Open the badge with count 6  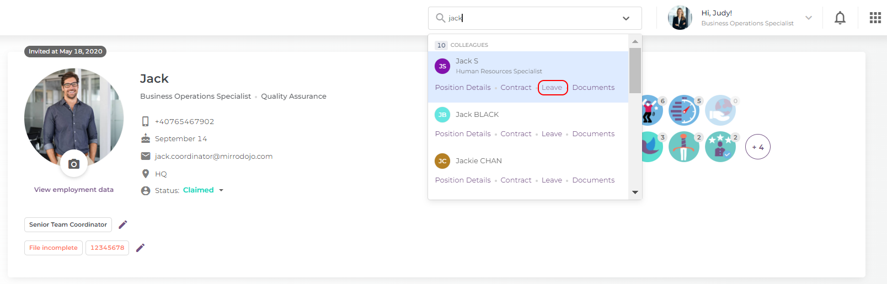coord(653,110)
